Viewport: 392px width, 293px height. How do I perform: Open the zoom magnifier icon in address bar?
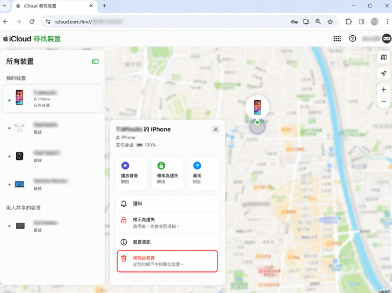(318, 22)
